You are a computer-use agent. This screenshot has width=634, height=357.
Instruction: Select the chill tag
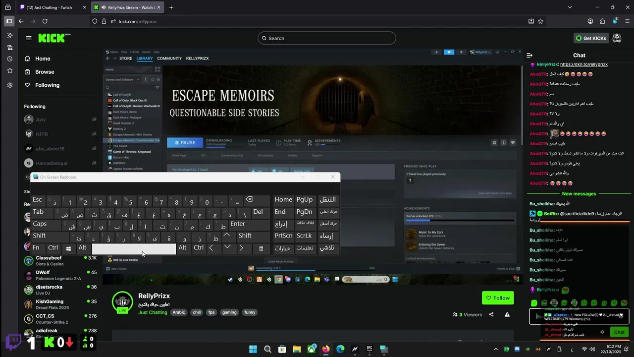197,312
